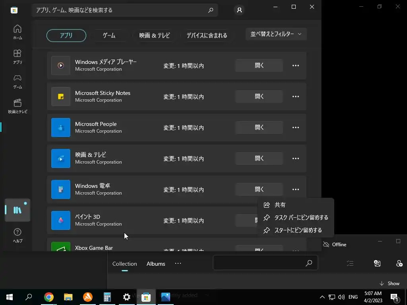The image size is (407, 305).
Task: Click 開く for Microsoft Sticky Notes
Action: coord(259,97)
